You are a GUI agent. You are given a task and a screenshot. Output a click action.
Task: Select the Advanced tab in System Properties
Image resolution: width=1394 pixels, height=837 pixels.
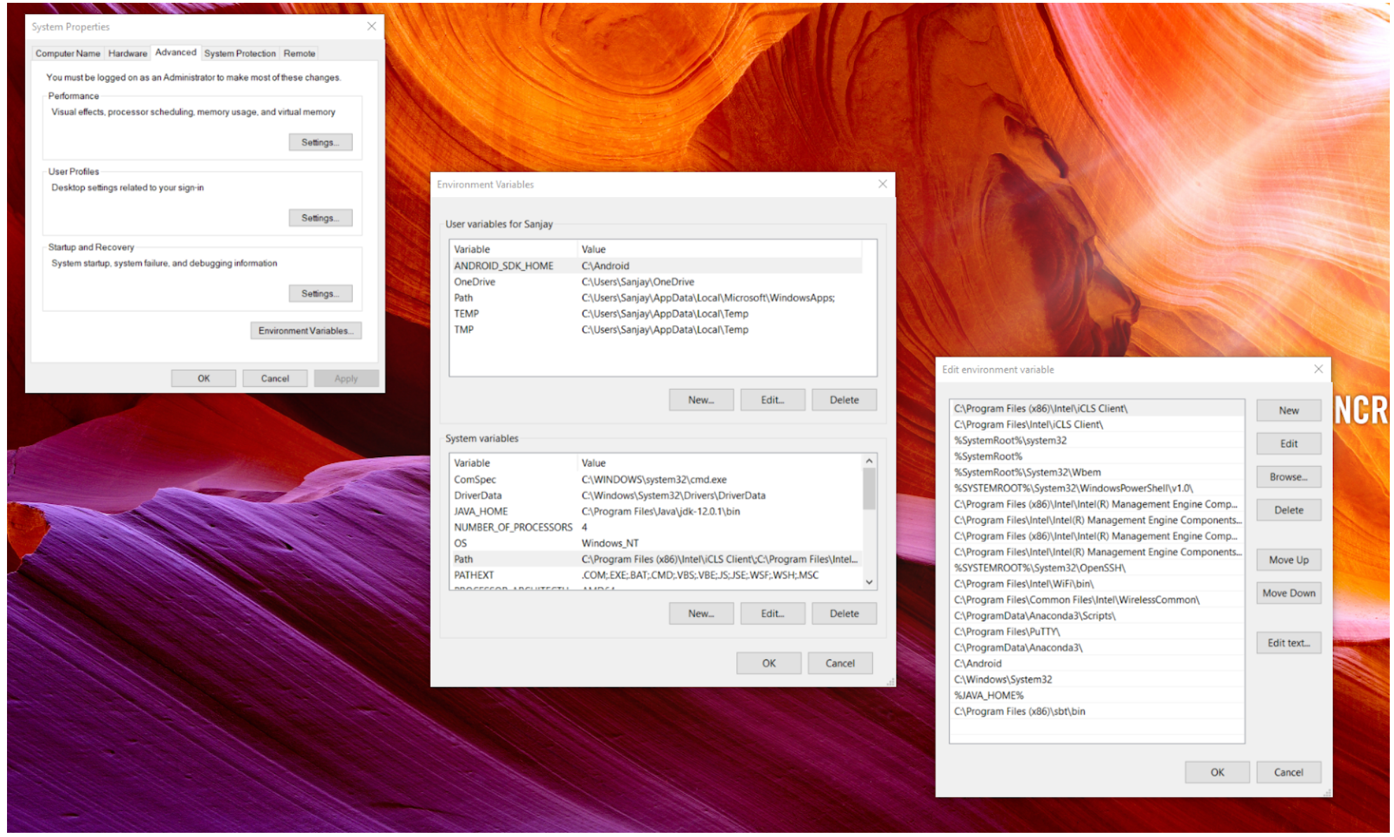(175, 53)
